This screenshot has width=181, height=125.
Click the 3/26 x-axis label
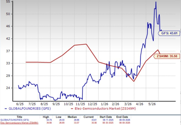point(128,104)
